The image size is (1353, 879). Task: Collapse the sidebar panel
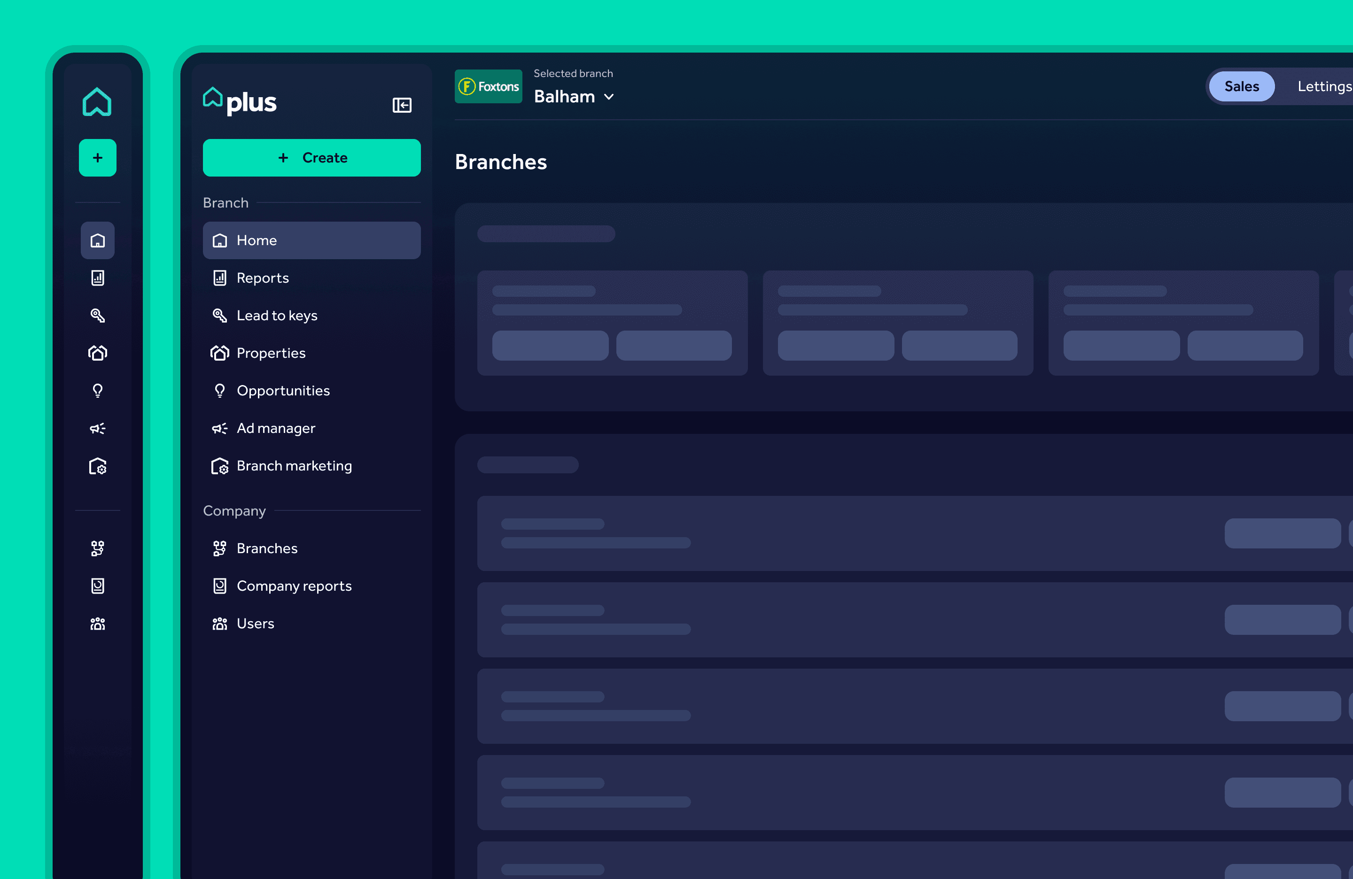coord(402,105)
